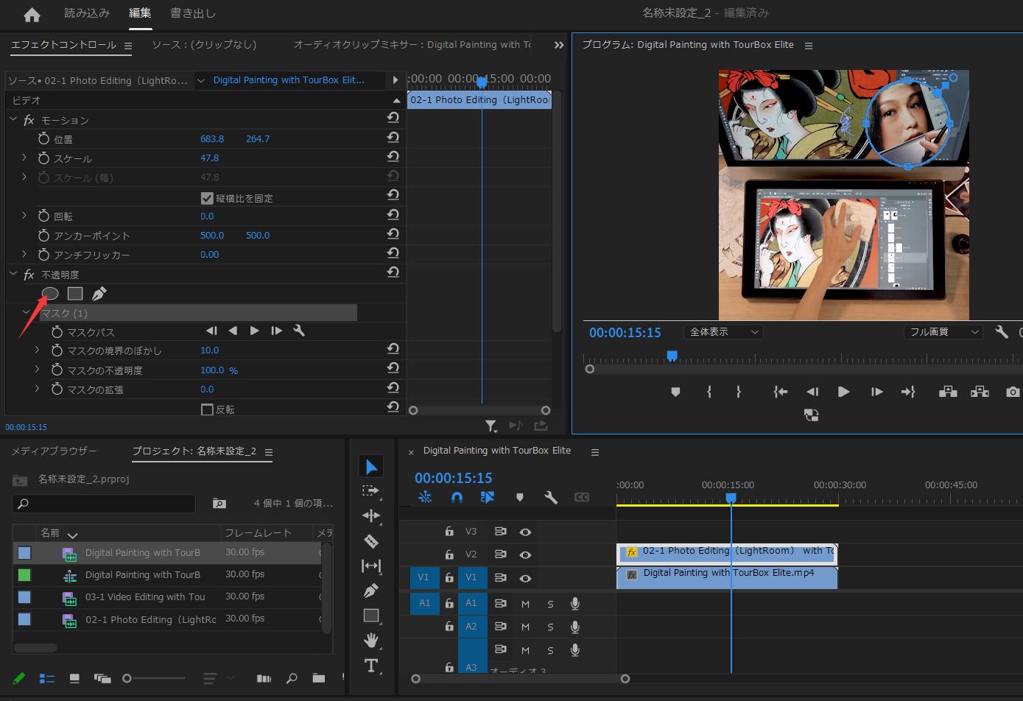Viewport: 1023px width, 701px height.
Task: Select the Type tool
Action: tap(371, 666)
